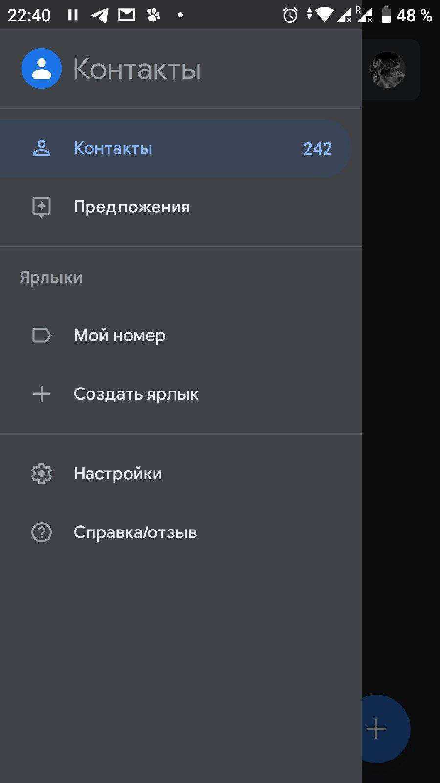Tap the Справка/отзыв question mark icon
Screen dimensions: 440x783
[42, 532]
